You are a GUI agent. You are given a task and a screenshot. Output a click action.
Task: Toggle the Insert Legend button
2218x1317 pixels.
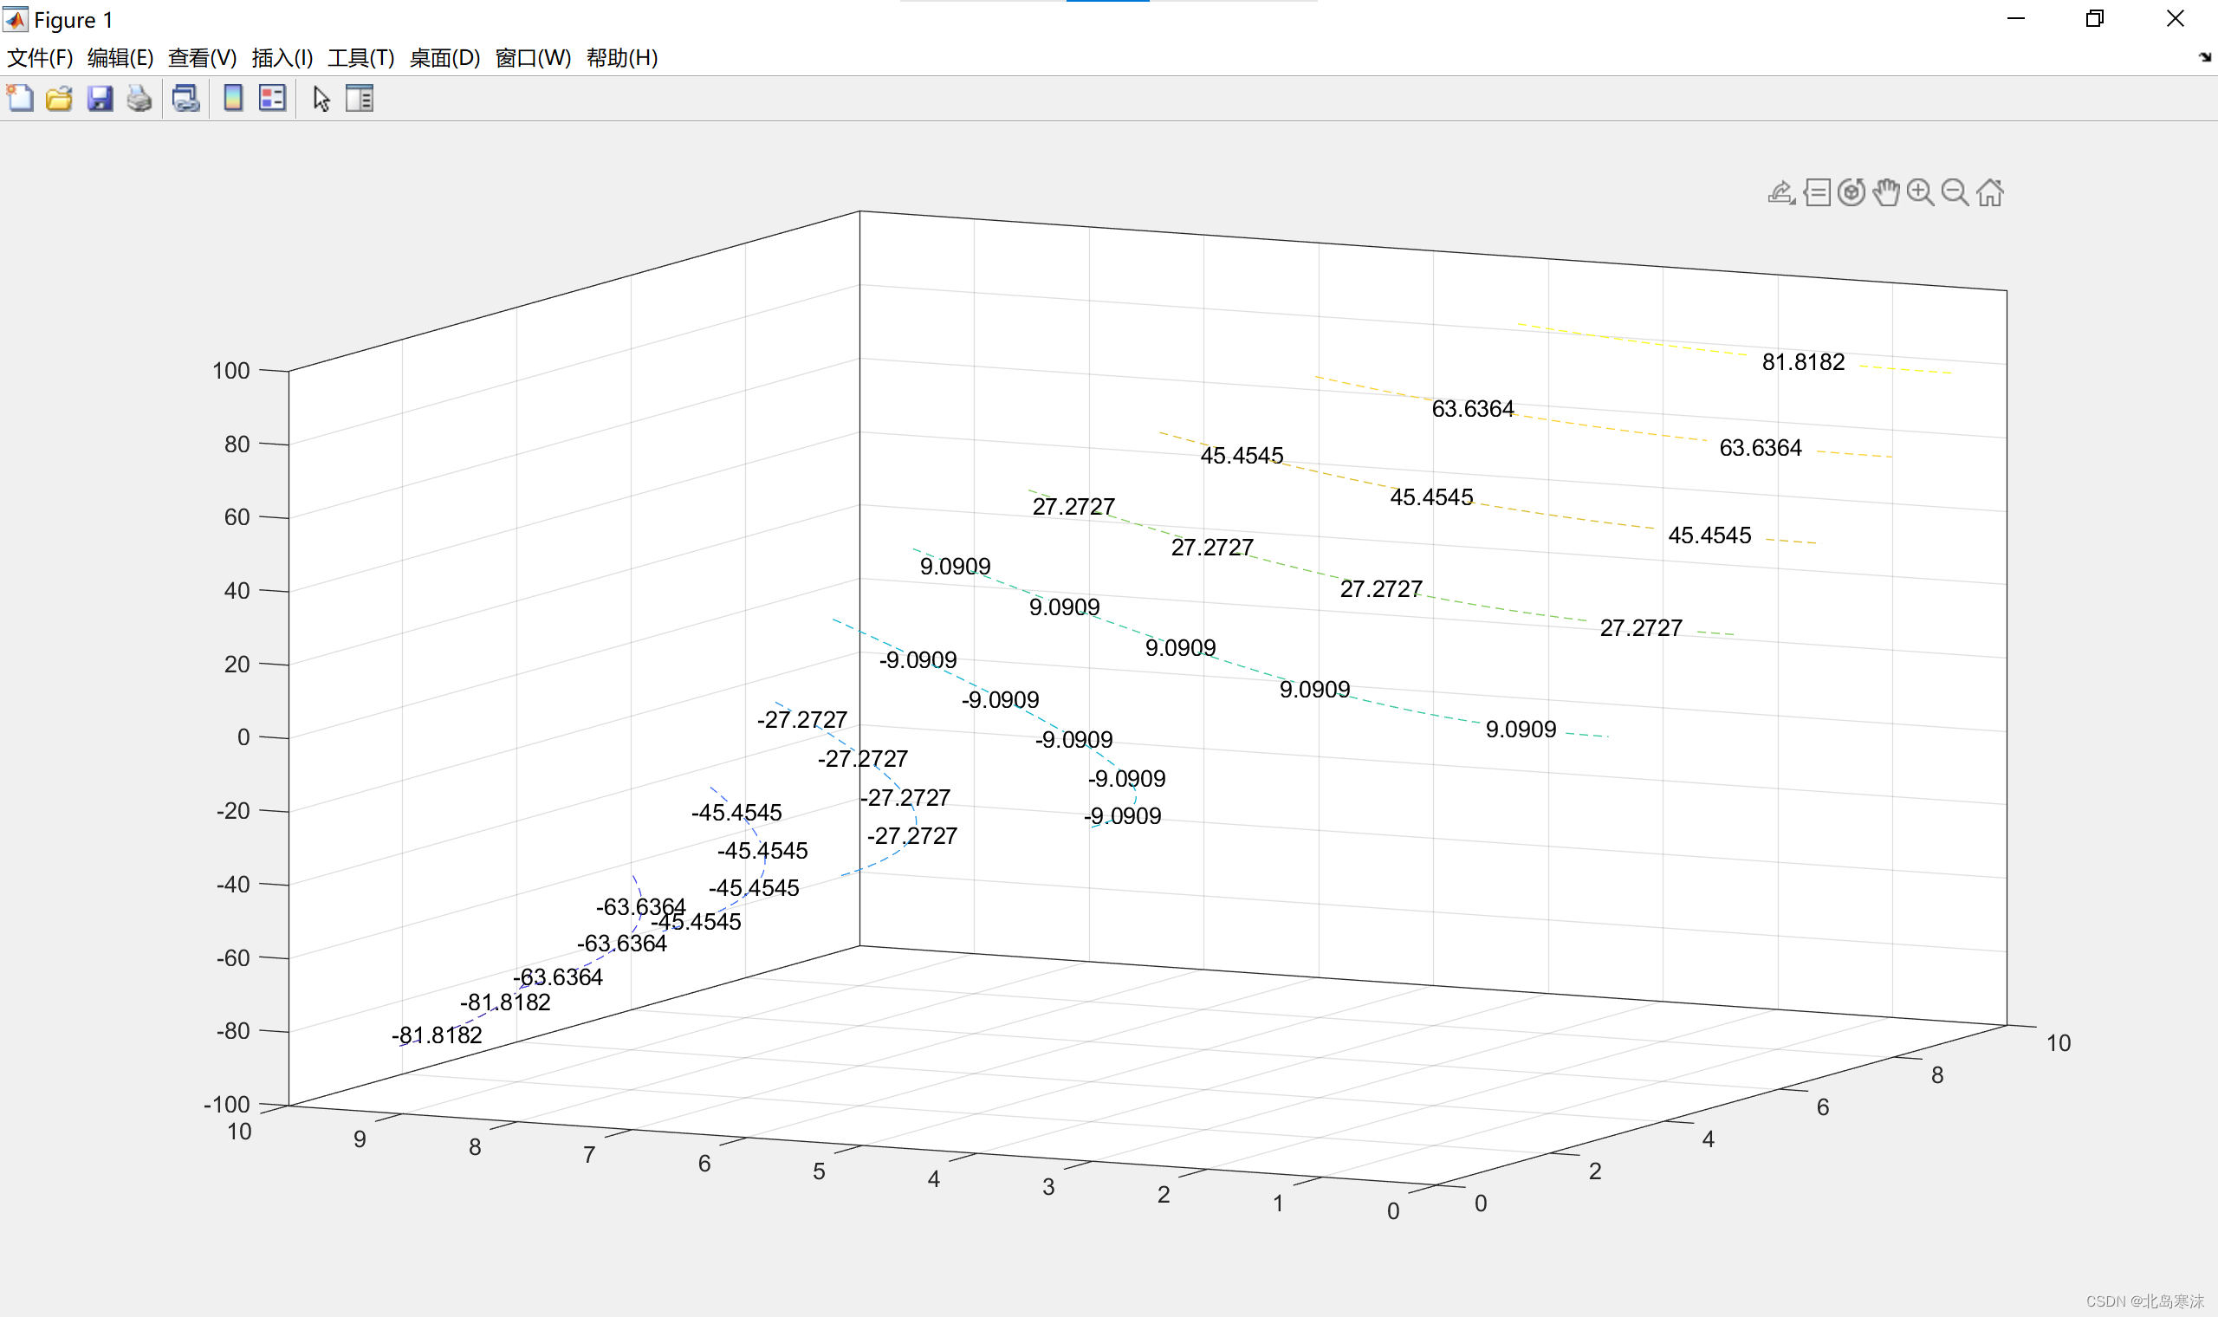(x=272, y=98)
